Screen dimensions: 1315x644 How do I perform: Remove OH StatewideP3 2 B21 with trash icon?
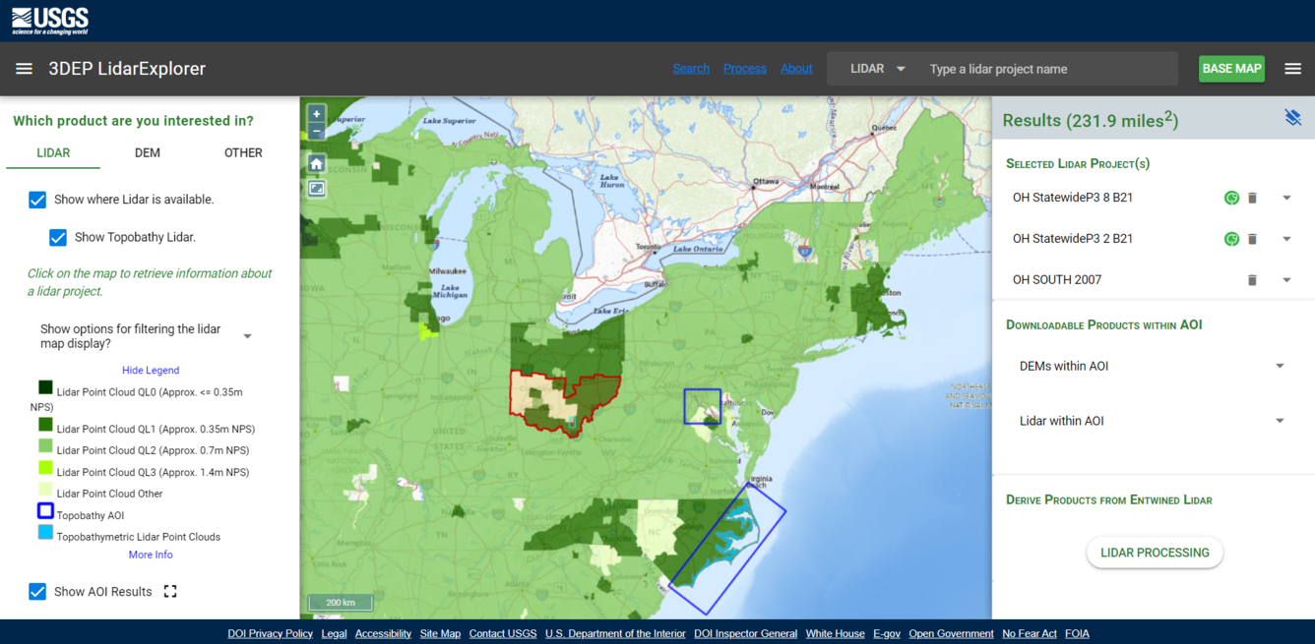(1252, 239)
